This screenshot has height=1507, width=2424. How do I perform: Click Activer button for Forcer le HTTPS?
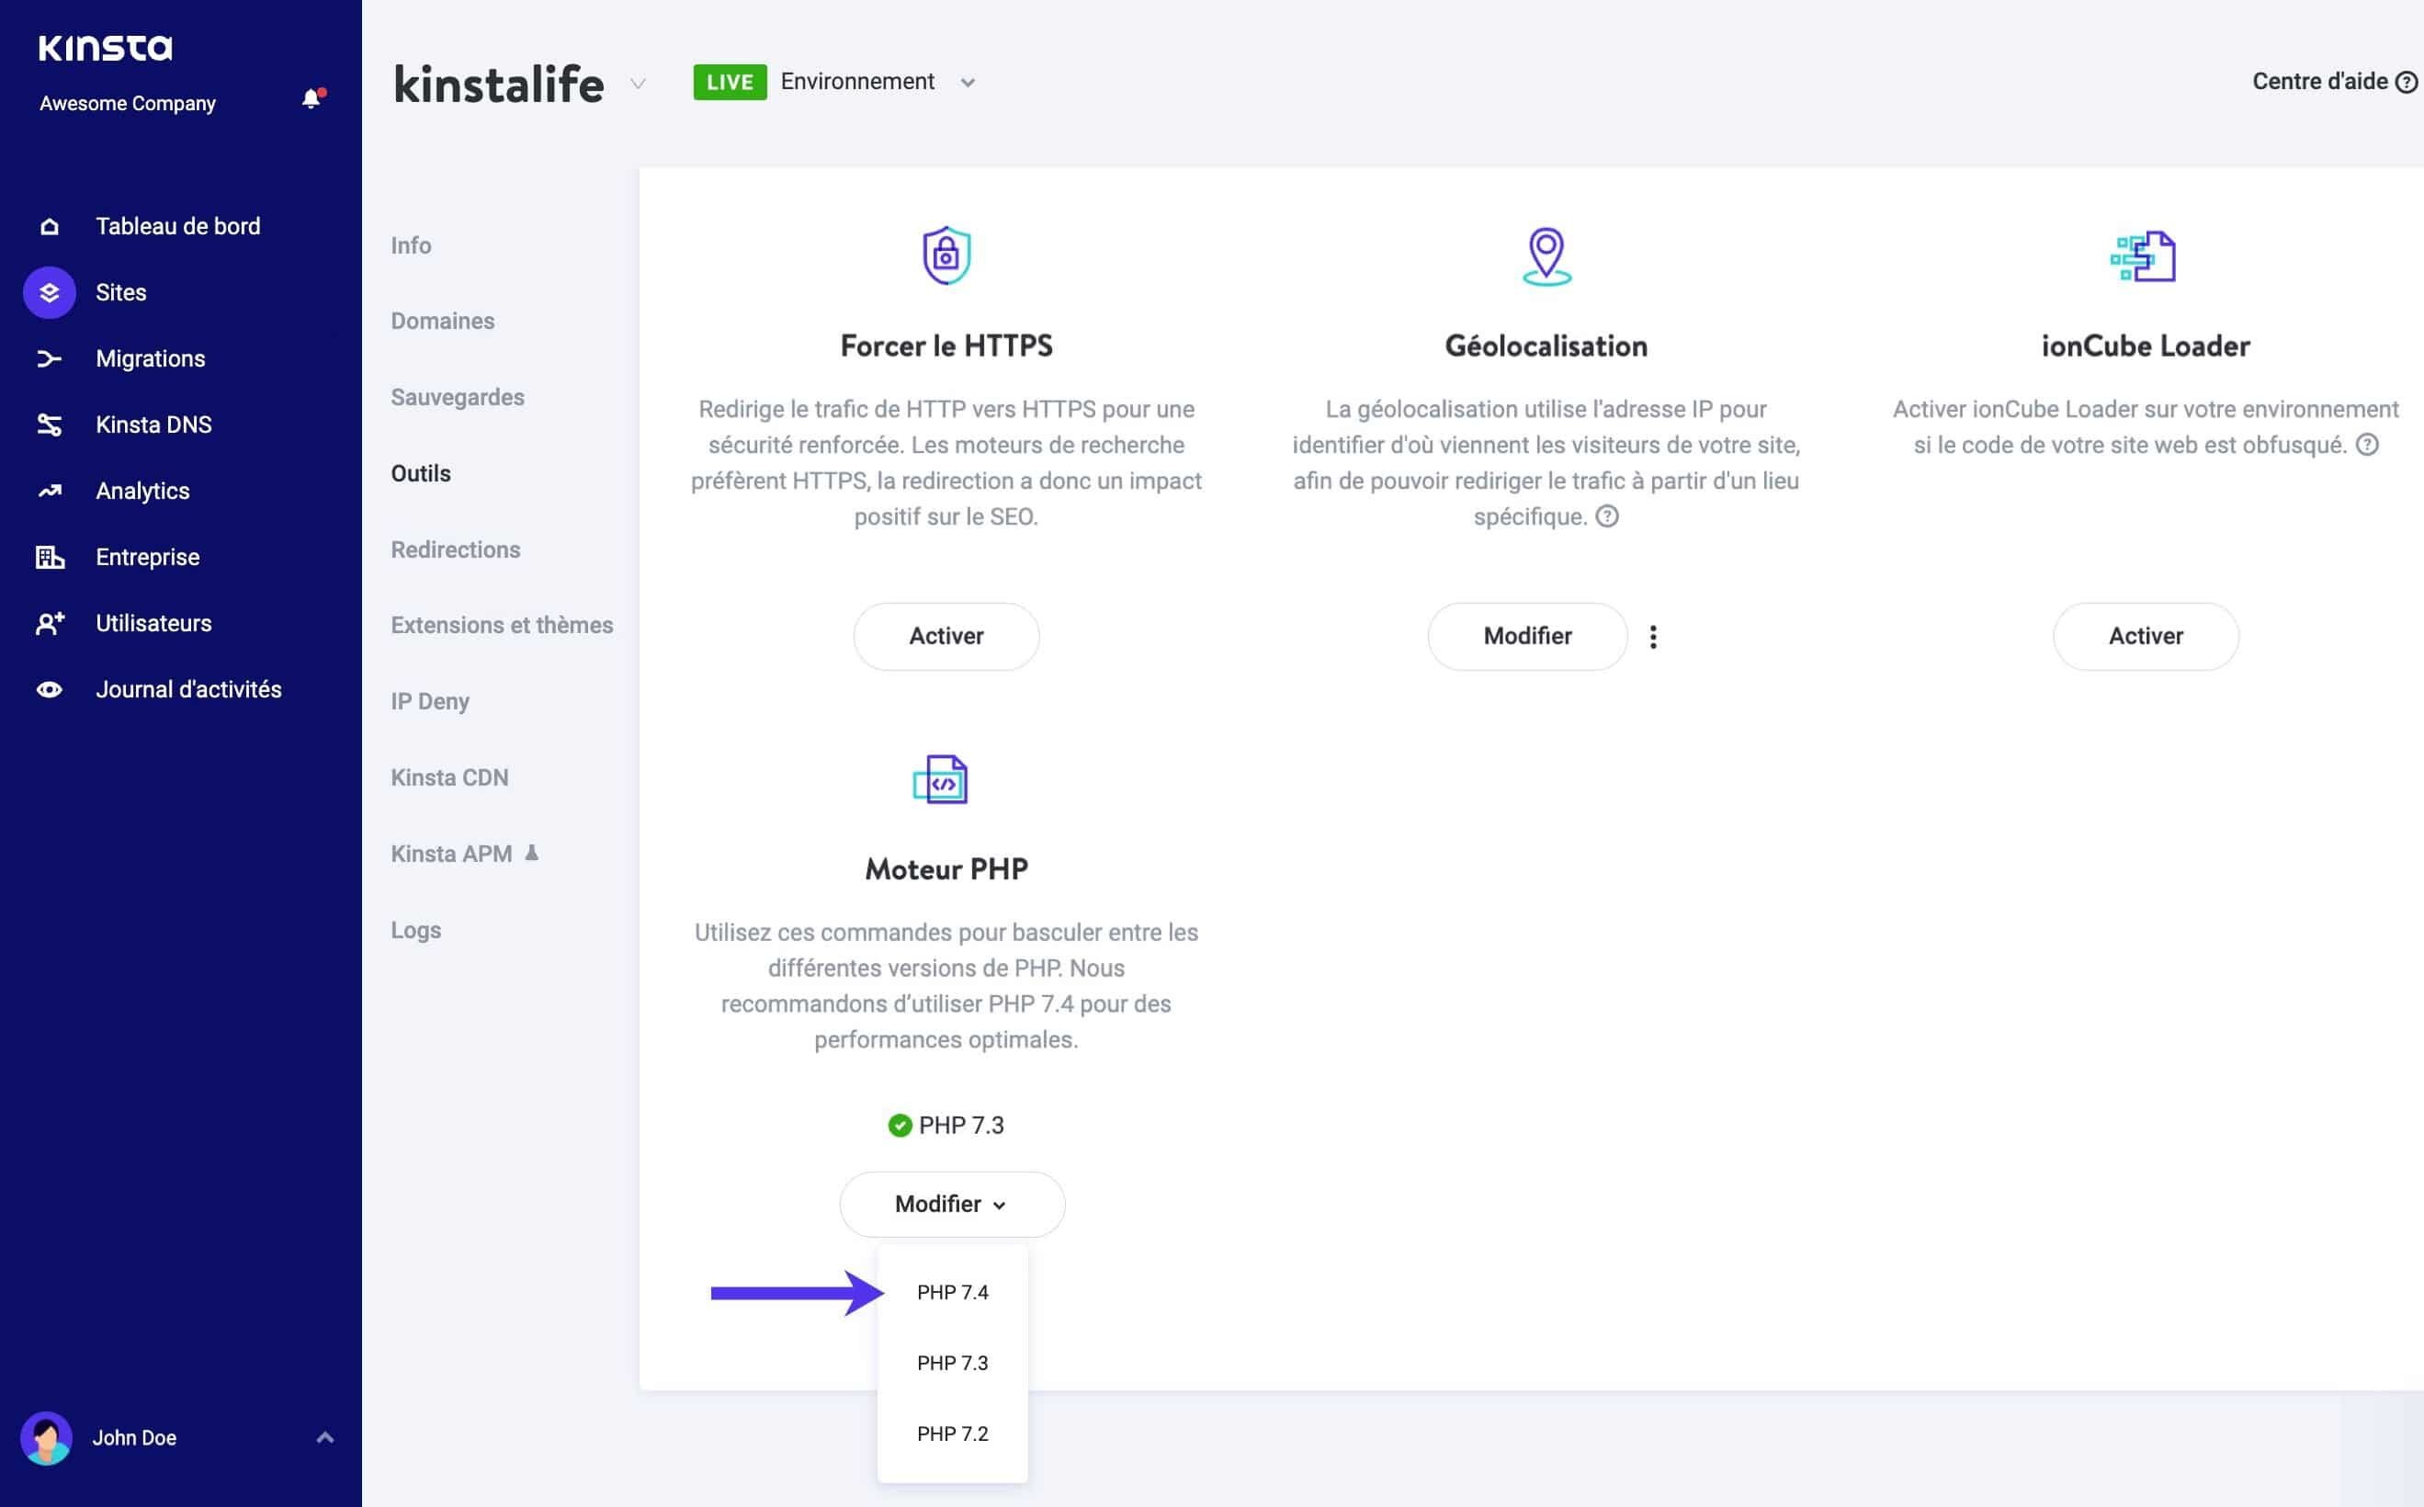coord(946,636)
